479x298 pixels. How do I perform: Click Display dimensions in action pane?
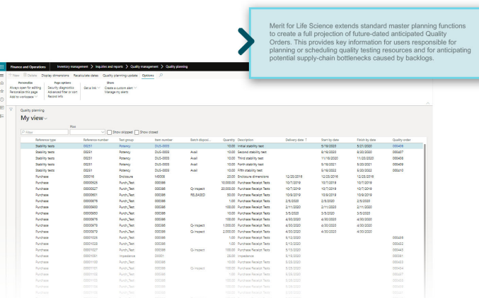click(55, 76)
